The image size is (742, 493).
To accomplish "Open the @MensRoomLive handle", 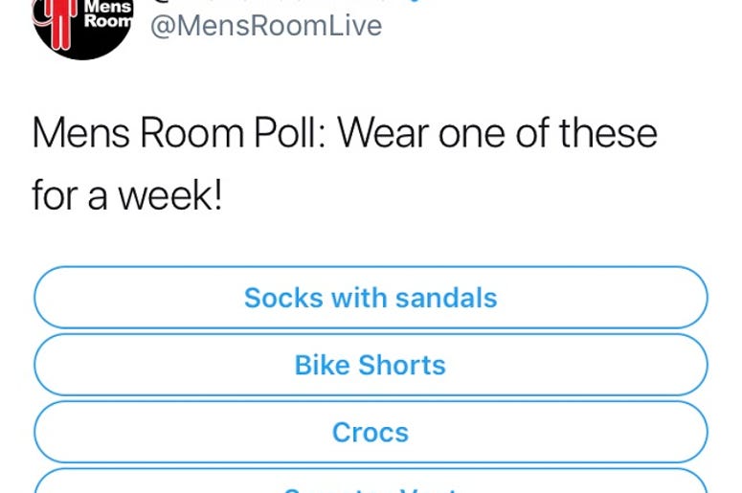I will click(x=266, y=26).
